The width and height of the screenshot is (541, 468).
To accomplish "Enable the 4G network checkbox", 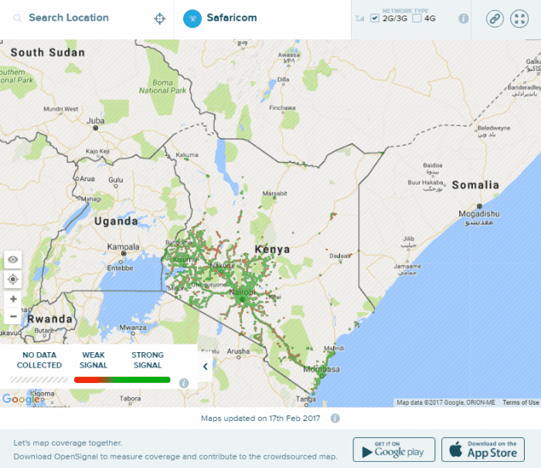I will click(417, 18).
